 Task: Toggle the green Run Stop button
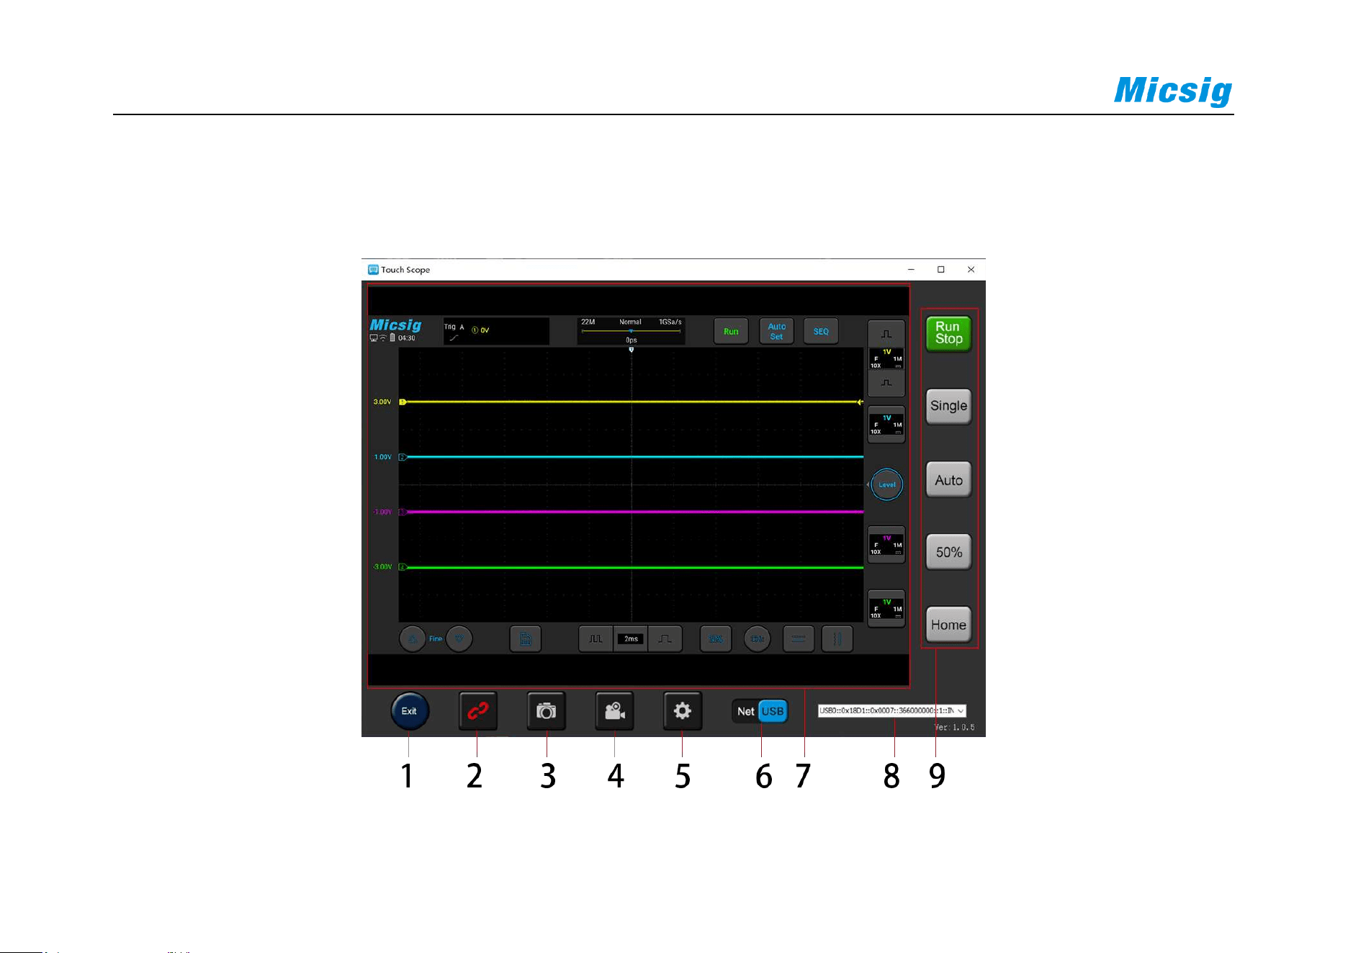pyautogui.click(x=948, y=333)
